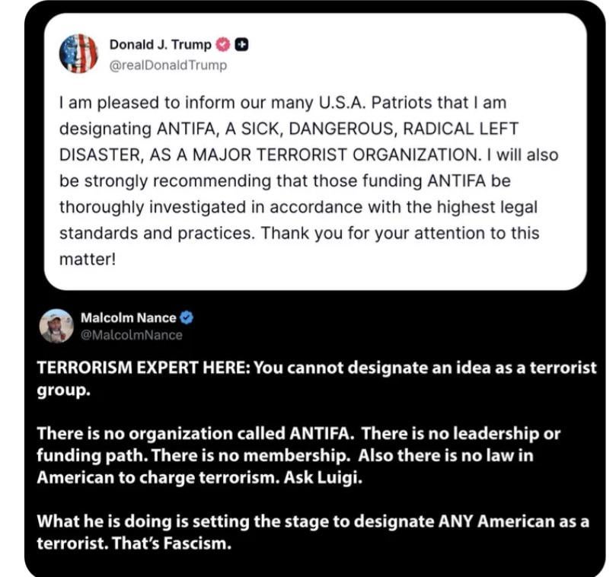Click Donald J. Trump's flag profile avatar
616x577 pixels.
tap(79, 53)
